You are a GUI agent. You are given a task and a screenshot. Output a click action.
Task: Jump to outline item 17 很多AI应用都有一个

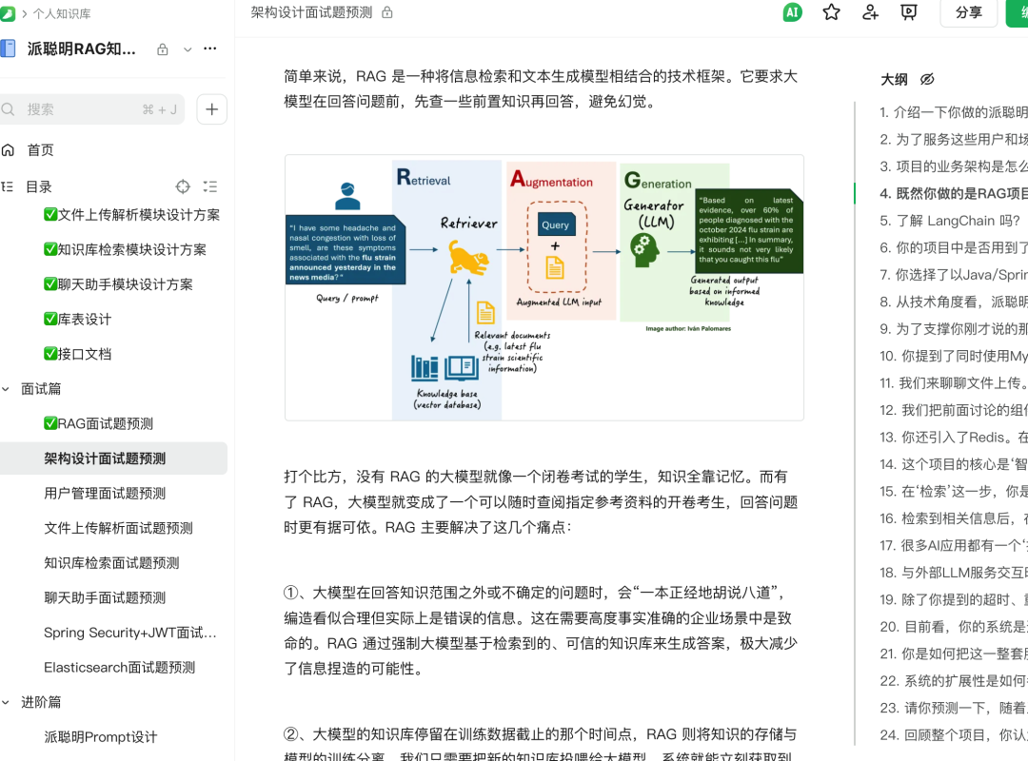coord(953,545)
